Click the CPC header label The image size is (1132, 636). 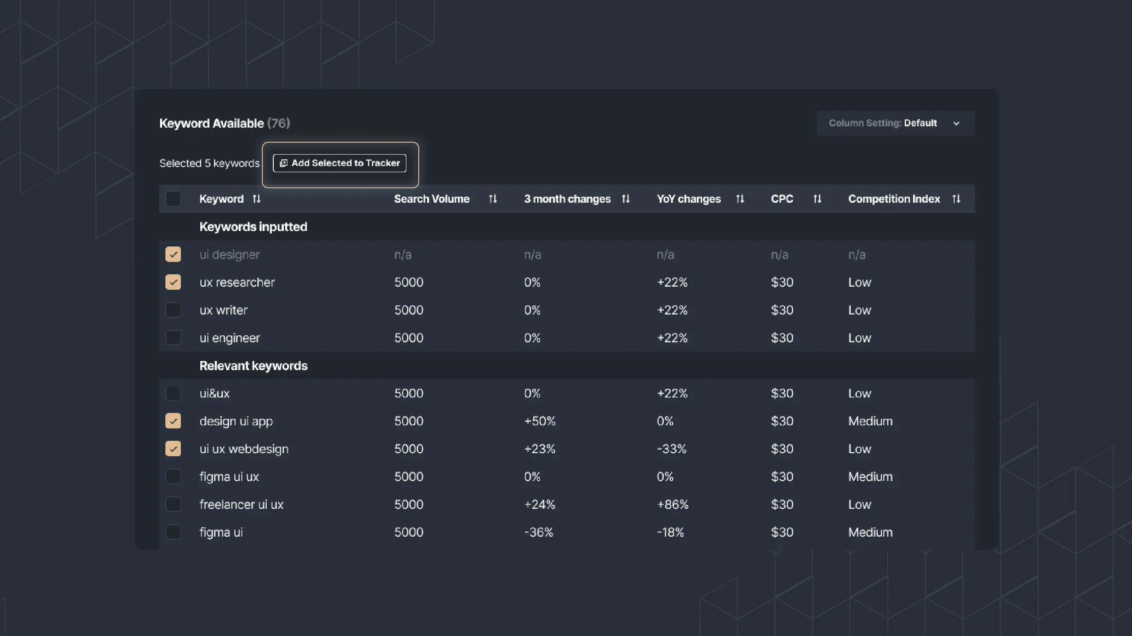click(782, 199)
